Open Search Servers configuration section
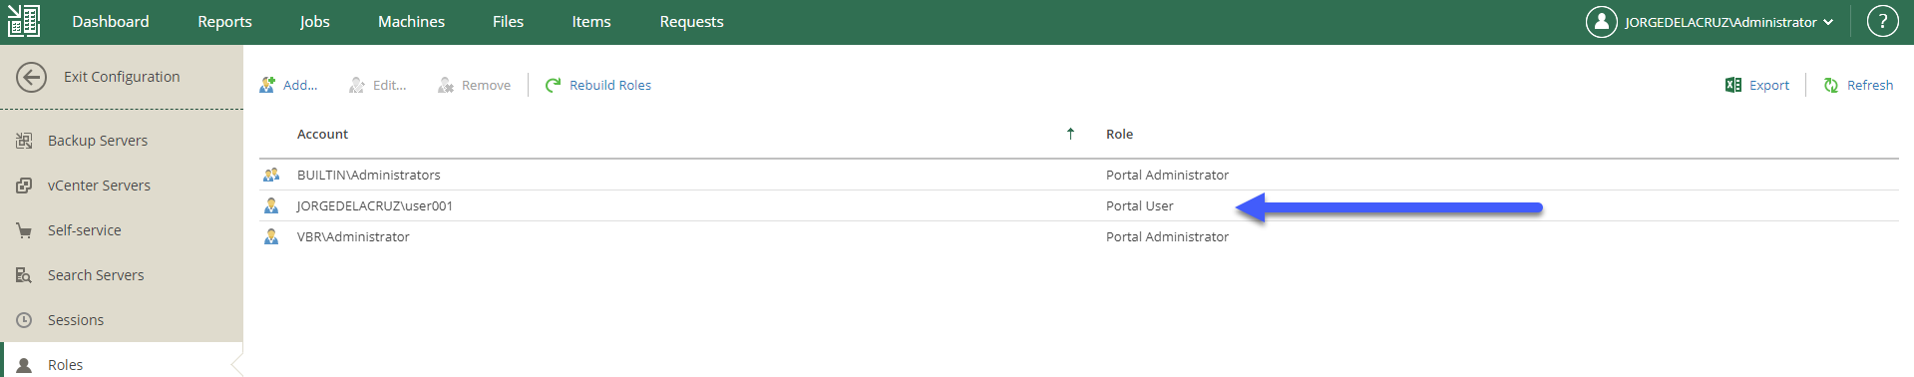 (x=96, y=275)
